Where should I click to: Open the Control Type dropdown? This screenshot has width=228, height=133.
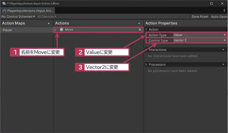(x=199, y=41)
